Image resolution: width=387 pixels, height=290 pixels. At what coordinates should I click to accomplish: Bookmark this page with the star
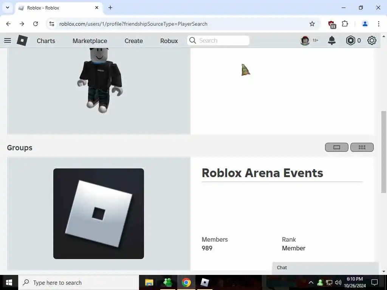(x=312, y=24)
